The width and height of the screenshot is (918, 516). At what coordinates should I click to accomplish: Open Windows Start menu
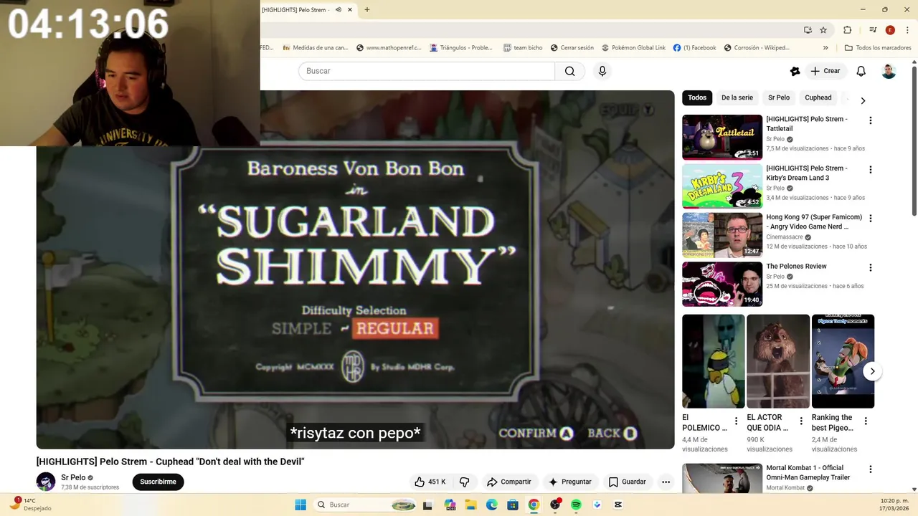pos(300,505)
